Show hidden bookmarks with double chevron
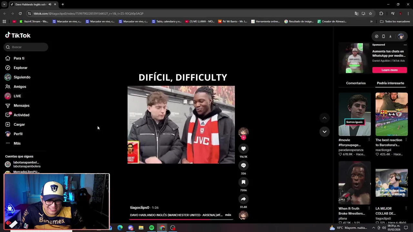 click(x=371, y=22)
